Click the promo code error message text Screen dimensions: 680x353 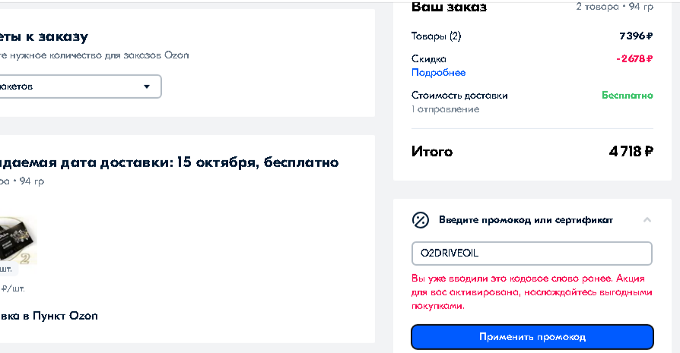[532, 292]
